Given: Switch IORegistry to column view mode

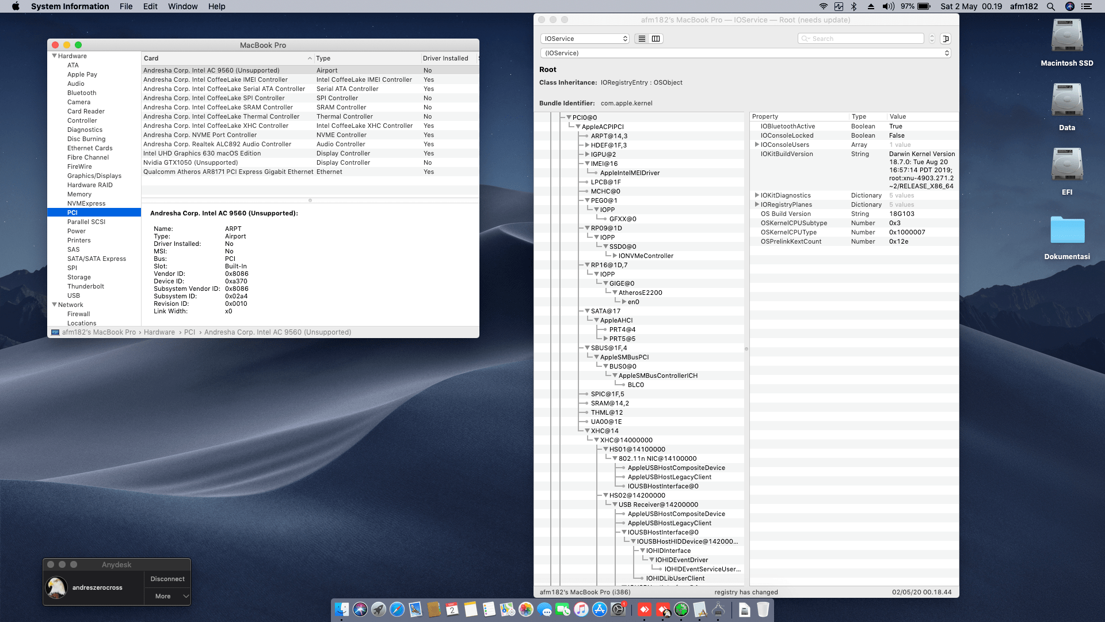Looking at the screenshot, I should (656, 39).
